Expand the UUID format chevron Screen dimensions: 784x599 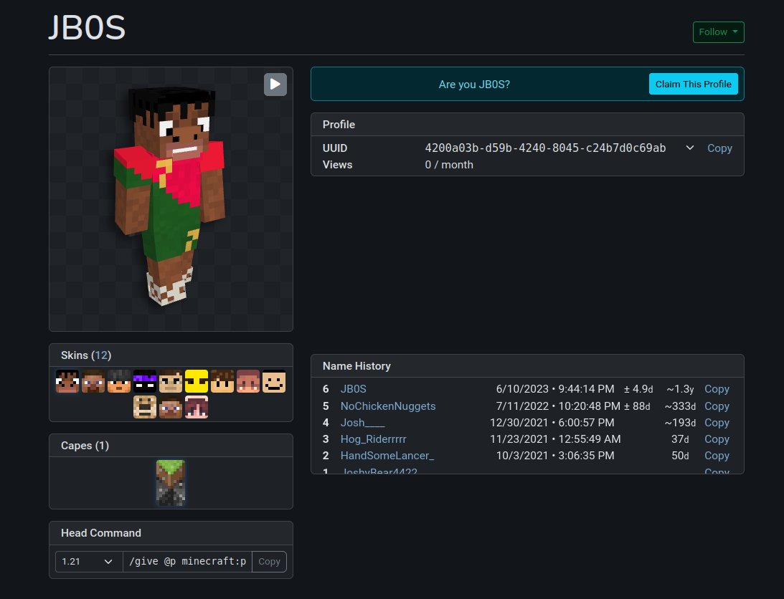[x=689, y=148]
